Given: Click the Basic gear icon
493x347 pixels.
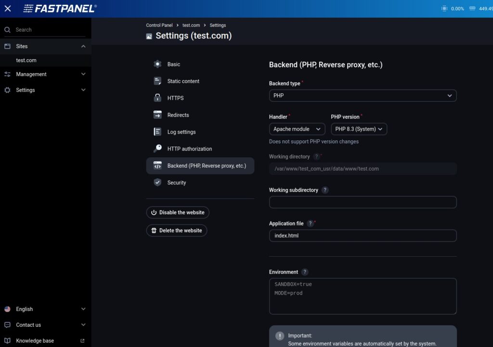Looking at the screenshot, I should [157, 64].
